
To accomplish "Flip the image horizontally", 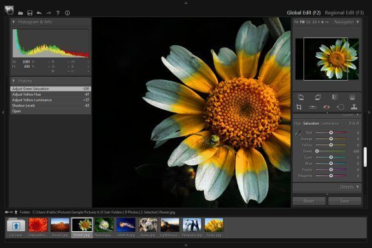I will [335, 97].
